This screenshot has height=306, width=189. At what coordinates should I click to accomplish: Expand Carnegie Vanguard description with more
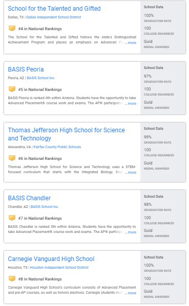tap(132, 293)
